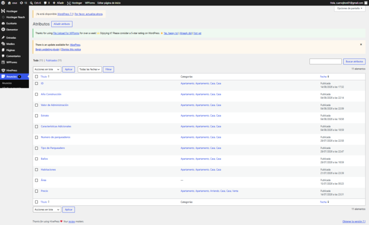Visit site via the home icon
Image resolution: width=369 pixels, height=225 pixels.
point(9,3)
